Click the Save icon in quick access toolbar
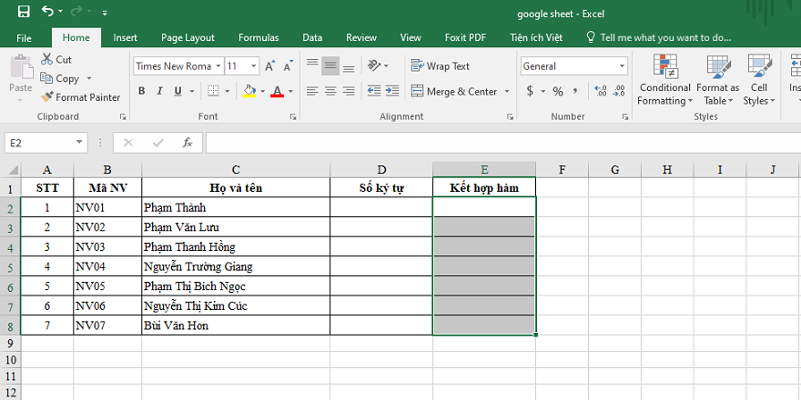Viewport: 801px width, 400px height. tap(23, 13)
